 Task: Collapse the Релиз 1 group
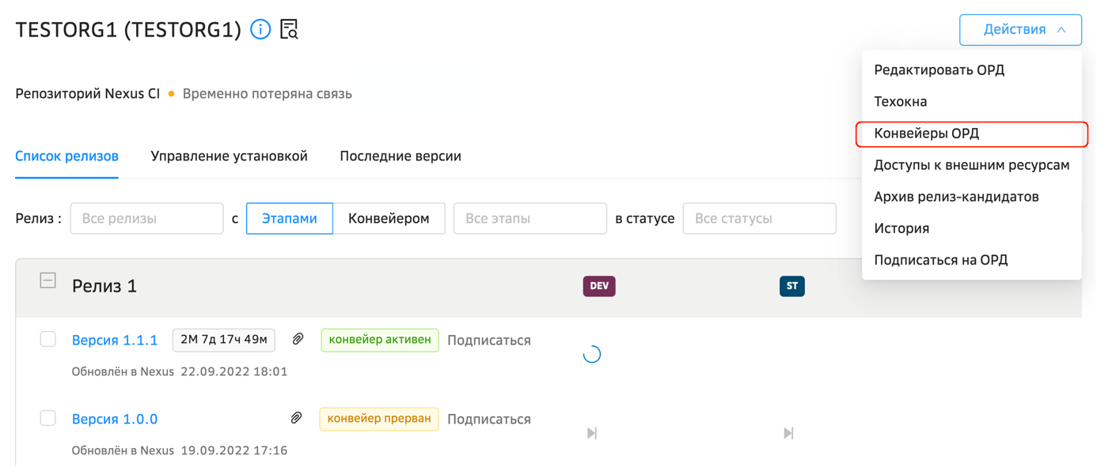tap(47, 281)
